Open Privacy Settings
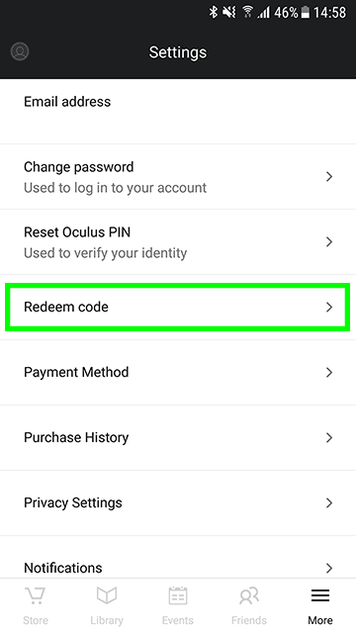 click(x=178, y=503)
